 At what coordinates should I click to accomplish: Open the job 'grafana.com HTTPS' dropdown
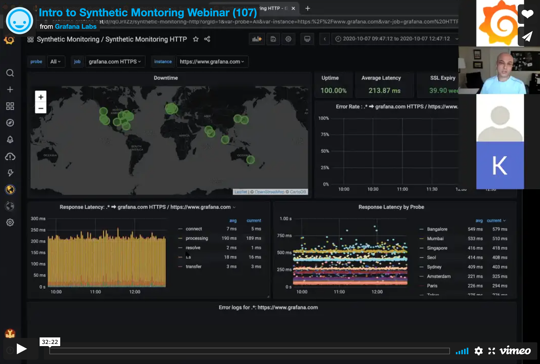(x=115, y=62)
